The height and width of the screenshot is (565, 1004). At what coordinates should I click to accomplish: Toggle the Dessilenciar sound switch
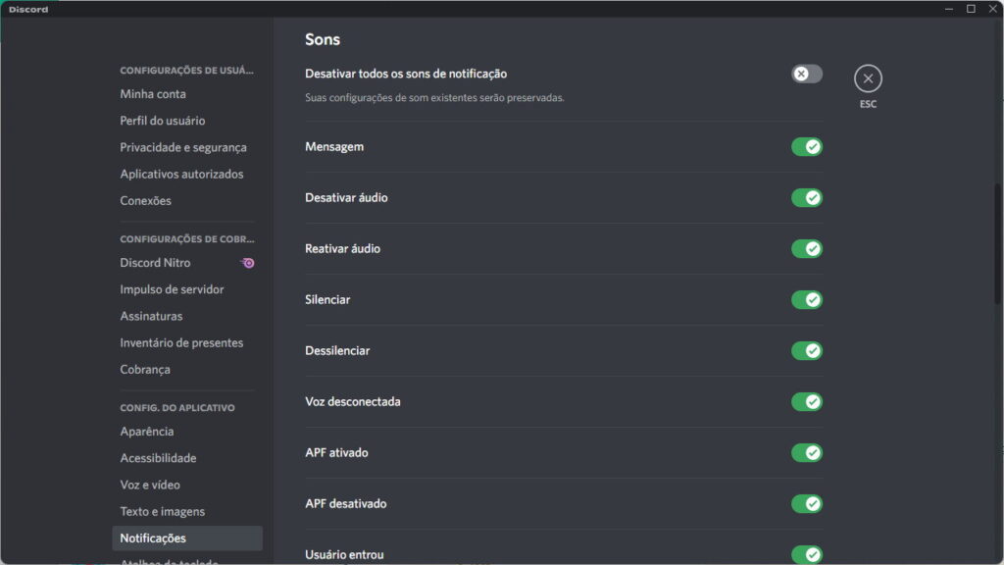pyautogui.click(x=806, y=351)
